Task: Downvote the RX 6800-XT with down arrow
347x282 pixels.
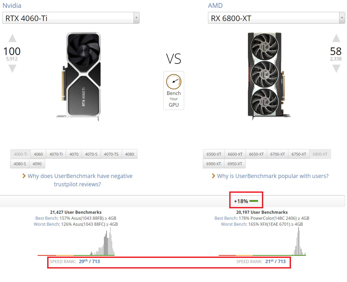Action: point(336,69)
